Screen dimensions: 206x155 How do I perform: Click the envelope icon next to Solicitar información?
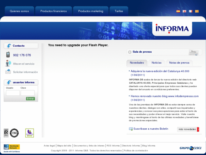point(8,71)
